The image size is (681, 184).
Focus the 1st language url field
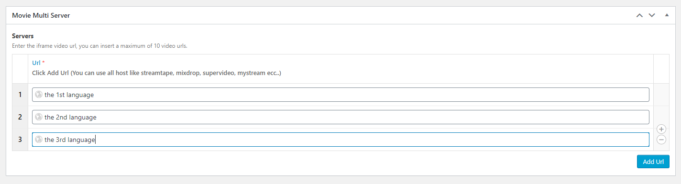coord(340,95)
